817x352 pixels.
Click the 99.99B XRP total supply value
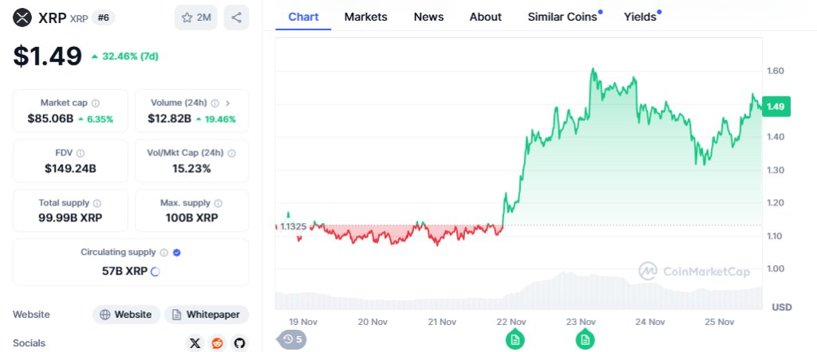(70, 217)
